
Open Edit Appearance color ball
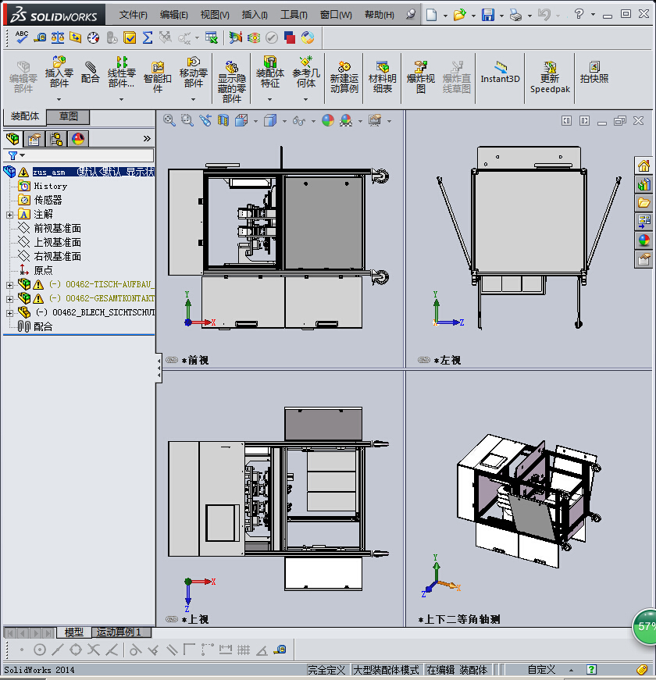(327, 120)
